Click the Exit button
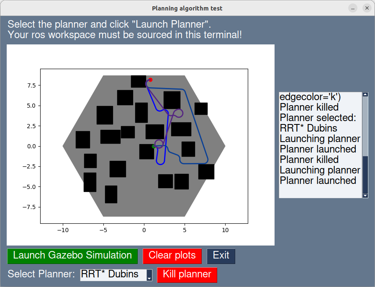 pos(221,256)
